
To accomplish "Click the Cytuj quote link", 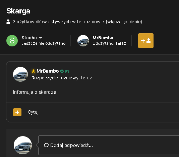I will coord(33,112).
